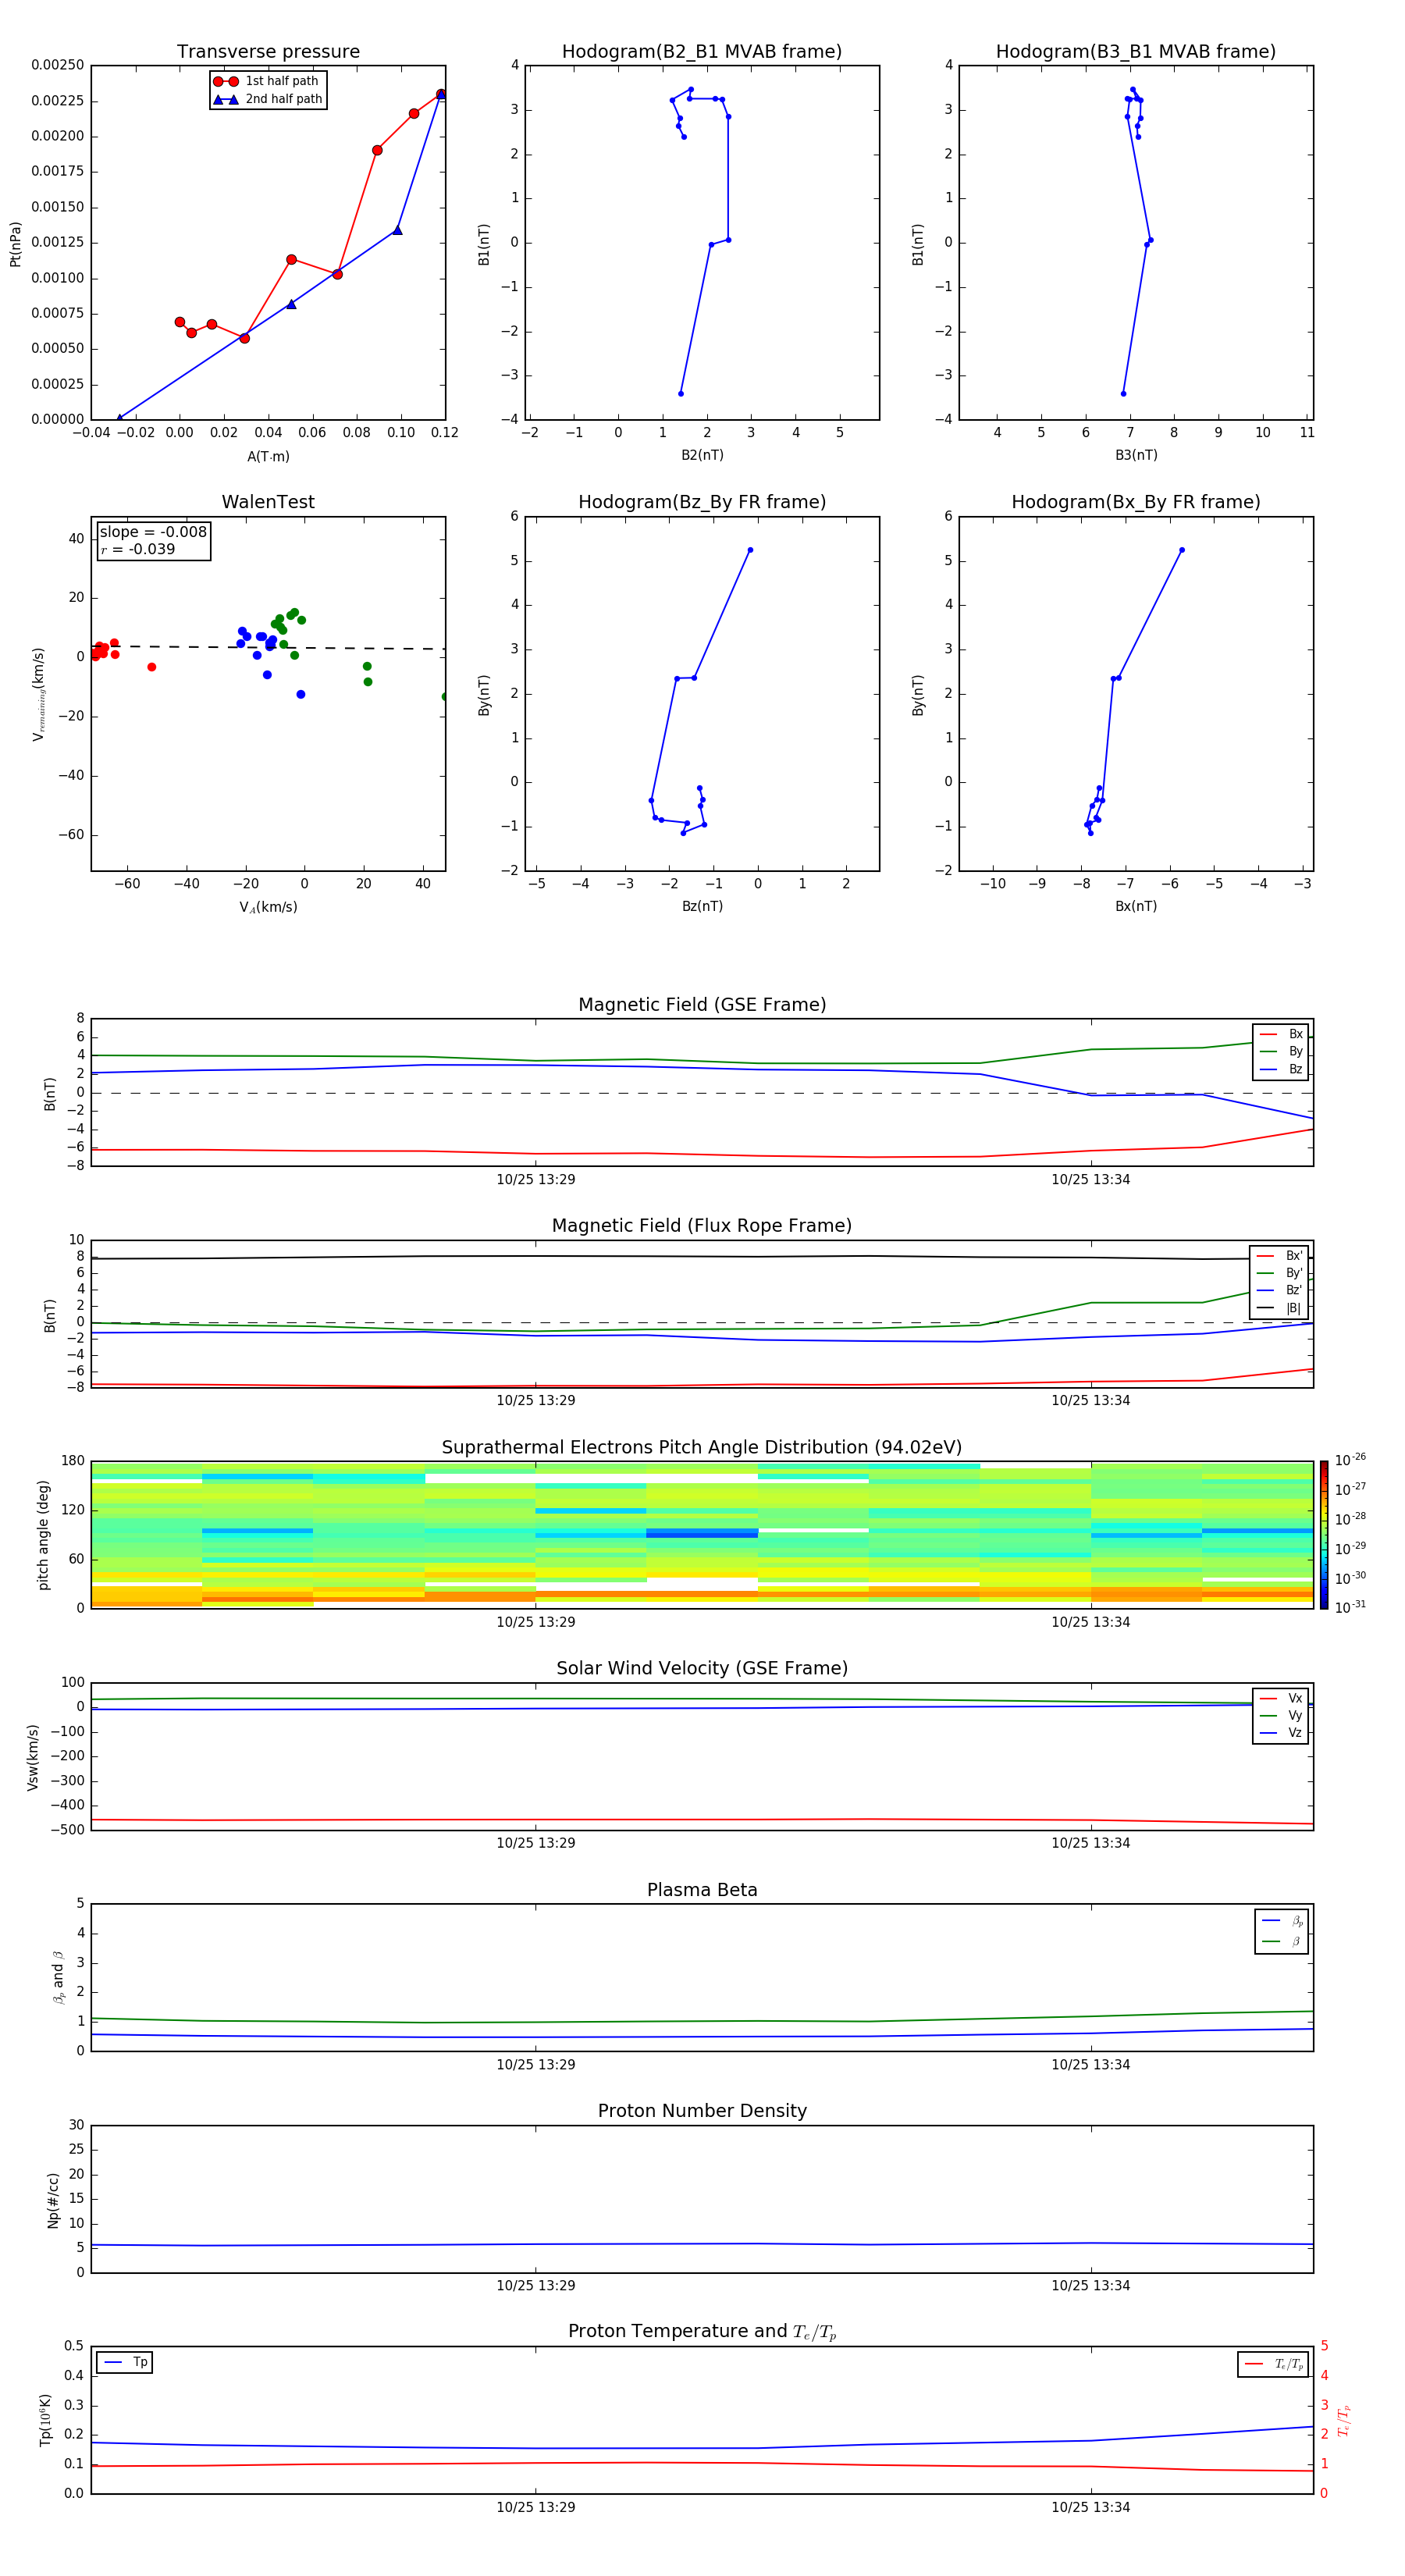The width and height of the screenshot is (1405, 2576).
Task: Select the Bz entry in GSE field legend
Action: 1281,1069
